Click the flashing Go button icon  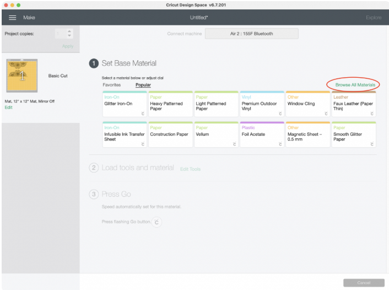tap(156, 222)
